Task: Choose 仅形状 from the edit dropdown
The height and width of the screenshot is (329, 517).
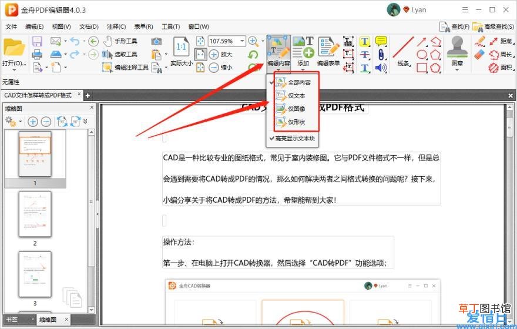Action: tap(293, 122)
